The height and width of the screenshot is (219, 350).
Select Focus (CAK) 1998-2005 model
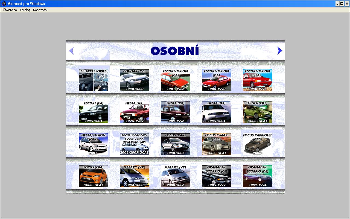click(175, 144)
